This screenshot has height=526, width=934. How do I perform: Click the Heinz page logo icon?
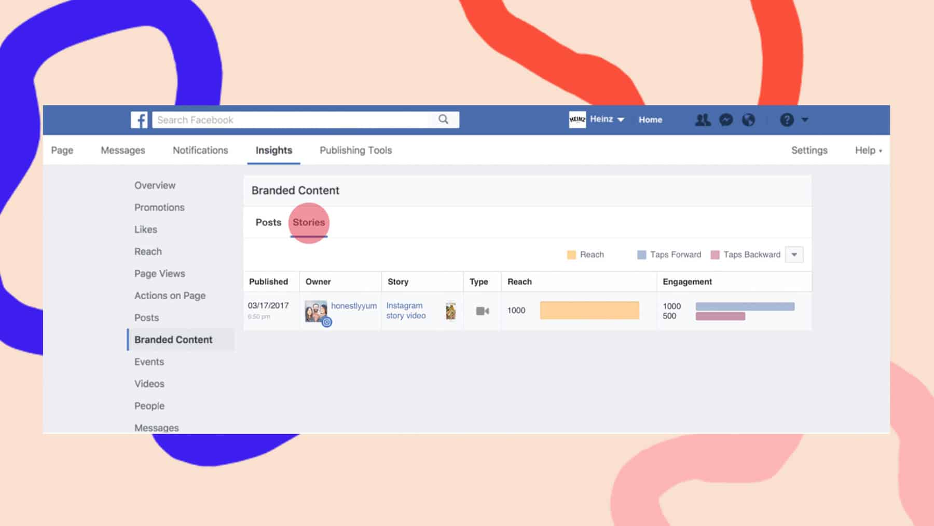(x=577, y=119)
